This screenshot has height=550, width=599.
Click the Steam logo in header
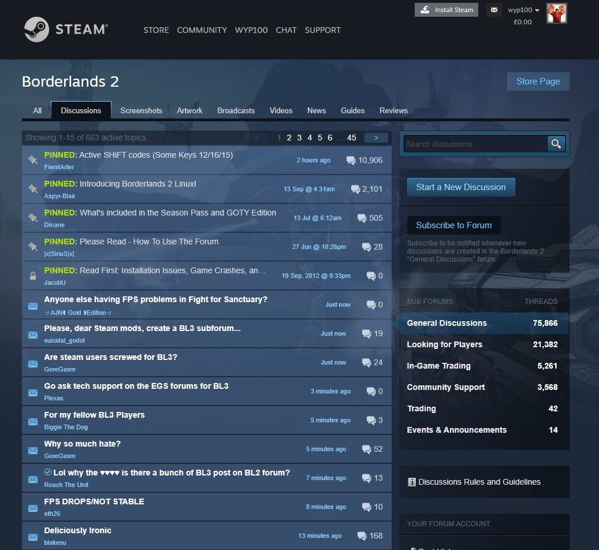click(66, 29)
